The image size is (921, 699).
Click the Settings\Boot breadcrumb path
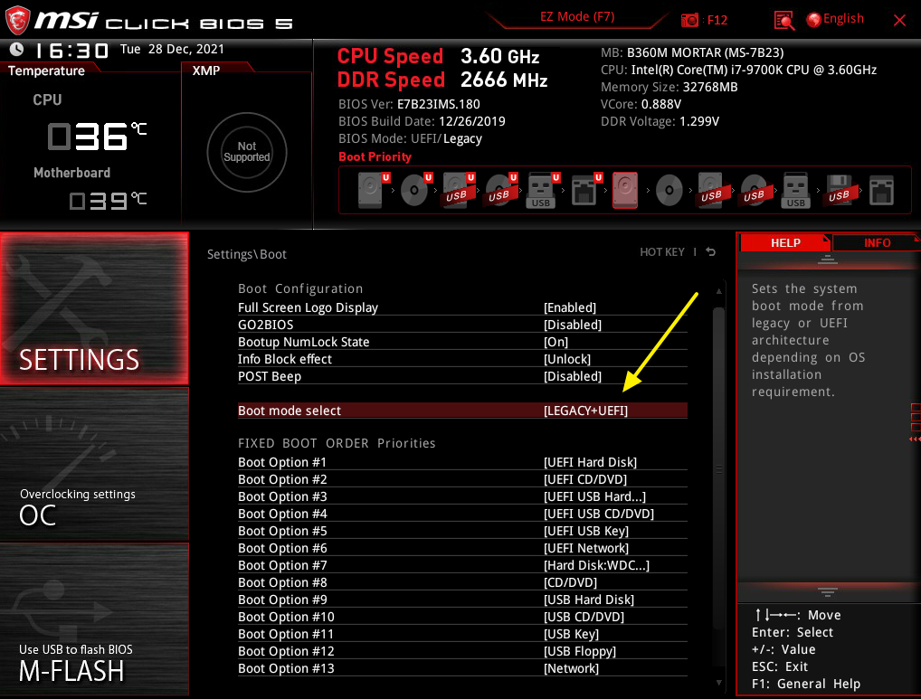tap(247, 254)
